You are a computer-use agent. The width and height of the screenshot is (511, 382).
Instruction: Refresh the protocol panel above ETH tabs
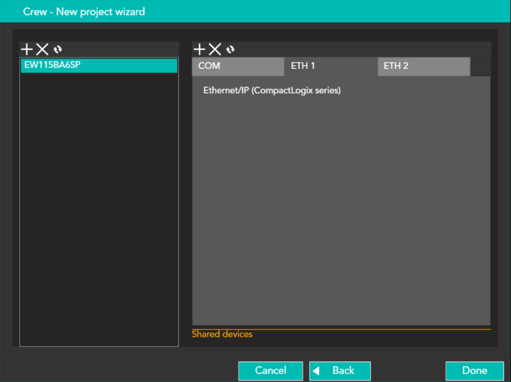231,49
